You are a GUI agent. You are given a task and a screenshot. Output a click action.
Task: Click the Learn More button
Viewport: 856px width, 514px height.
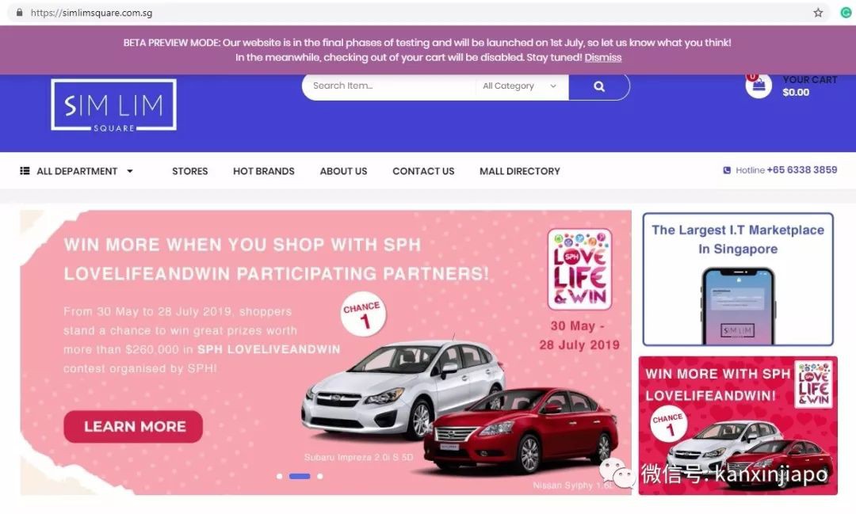pos(133,426)
